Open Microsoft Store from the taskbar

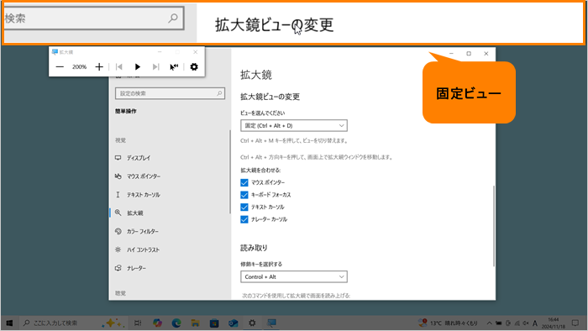214,323
